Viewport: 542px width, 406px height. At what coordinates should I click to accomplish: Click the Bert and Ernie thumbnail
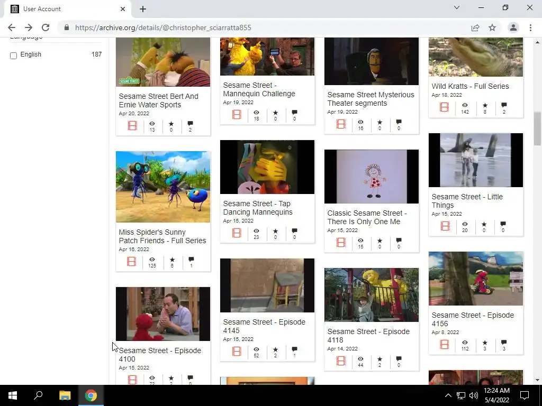coord(163,62)
